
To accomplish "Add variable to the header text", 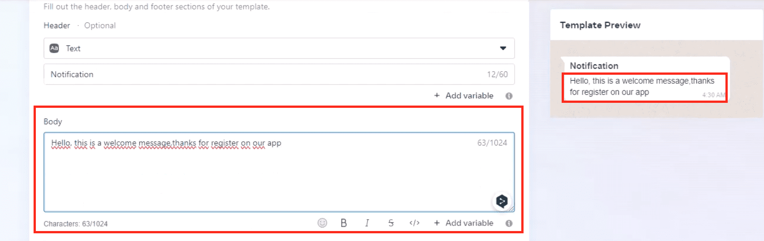I will [x=464, y=96].
